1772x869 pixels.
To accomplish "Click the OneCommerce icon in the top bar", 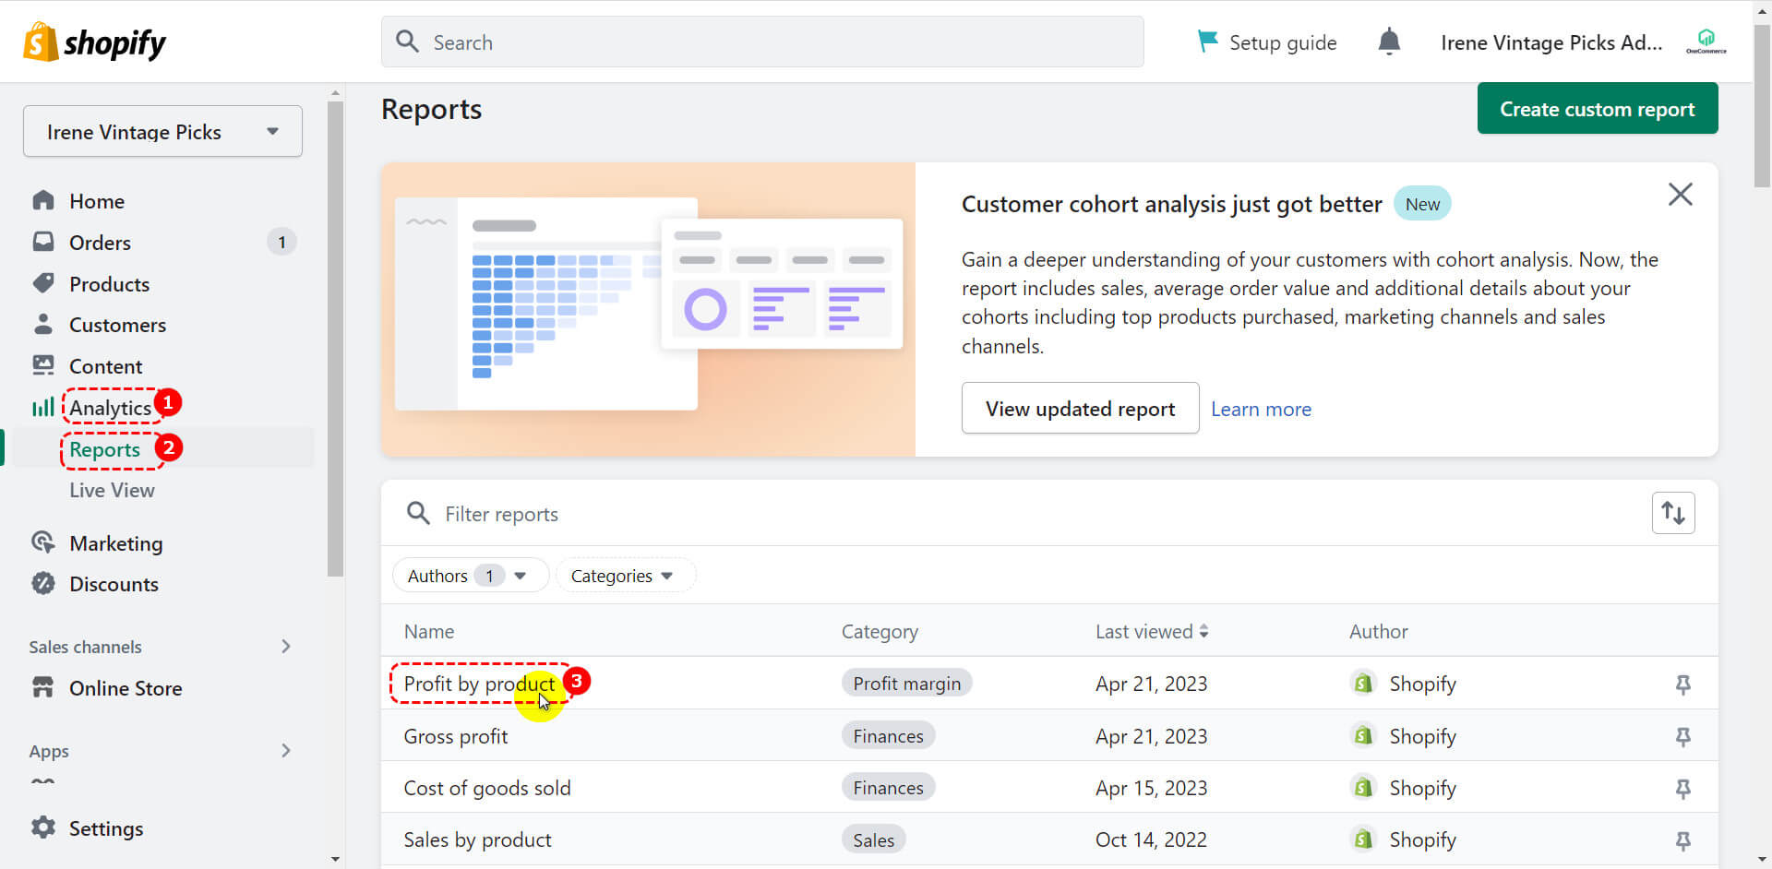I will click(x=1706, y=39).
